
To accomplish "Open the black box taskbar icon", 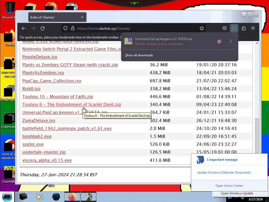I will pyautogui.click(x=23, y=197).
